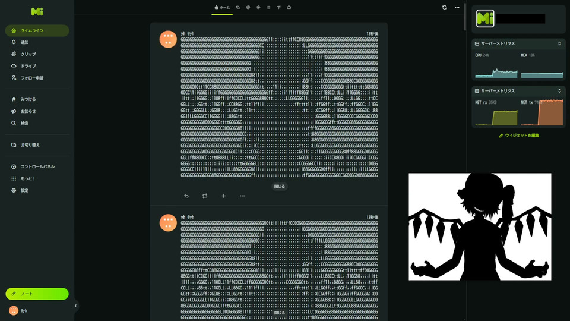570x321 pixels.
Task: Add a reaction to the first post
Action: [224, 196]
